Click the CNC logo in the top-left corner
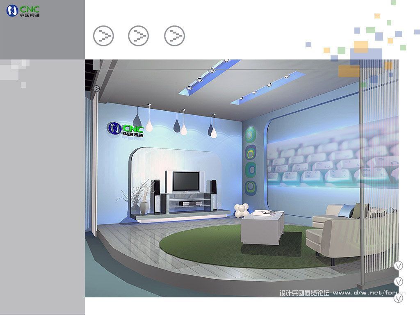420x315 pixels. click(x=23, y=11)
